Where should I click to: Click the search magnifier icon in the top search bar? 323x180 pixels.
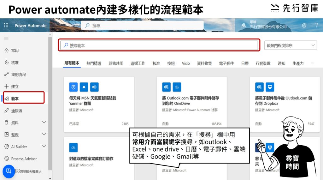pyautogui.click(x=87, y=25)
